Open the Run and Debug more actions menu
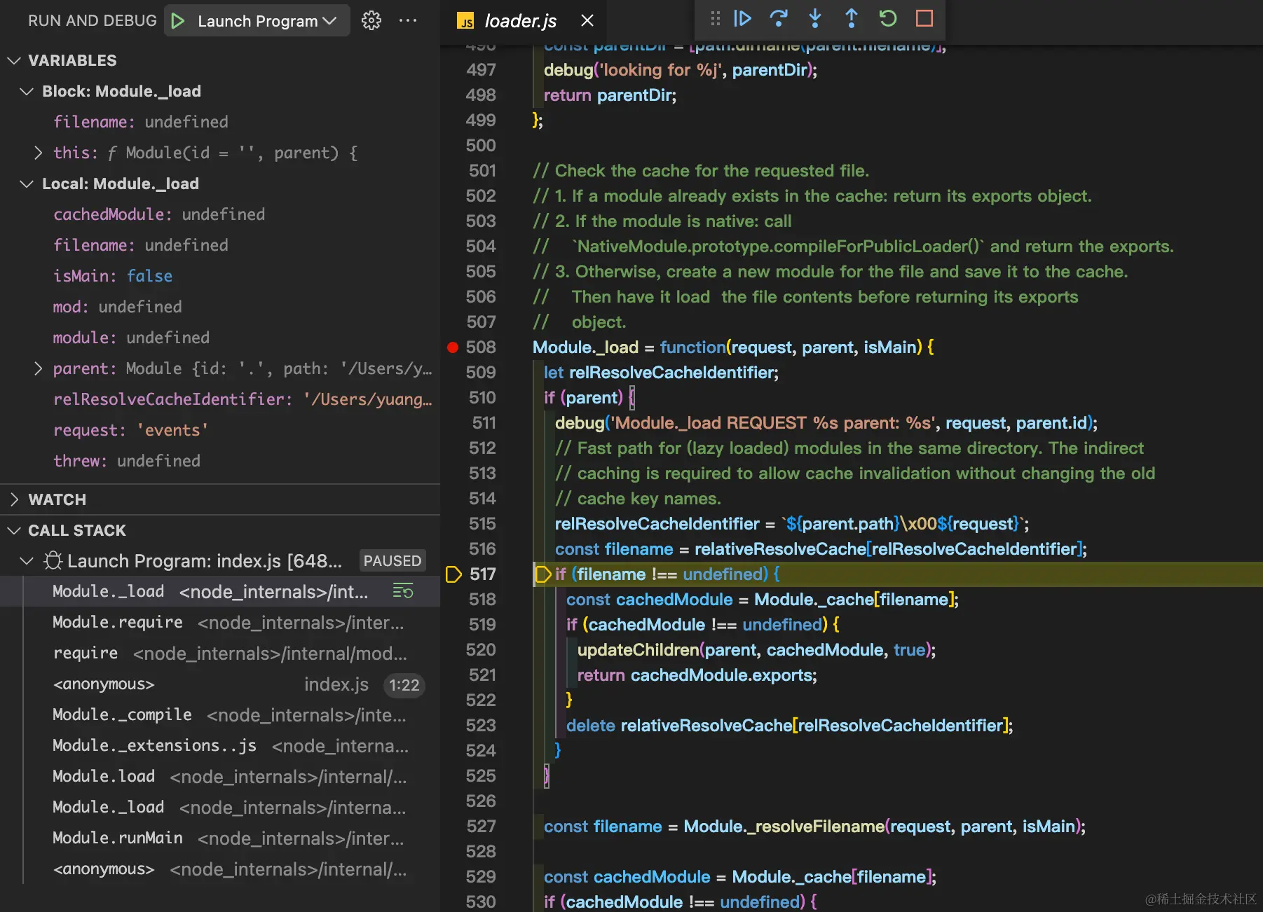This screenshot has height=912, width=1263. point(408,21)
